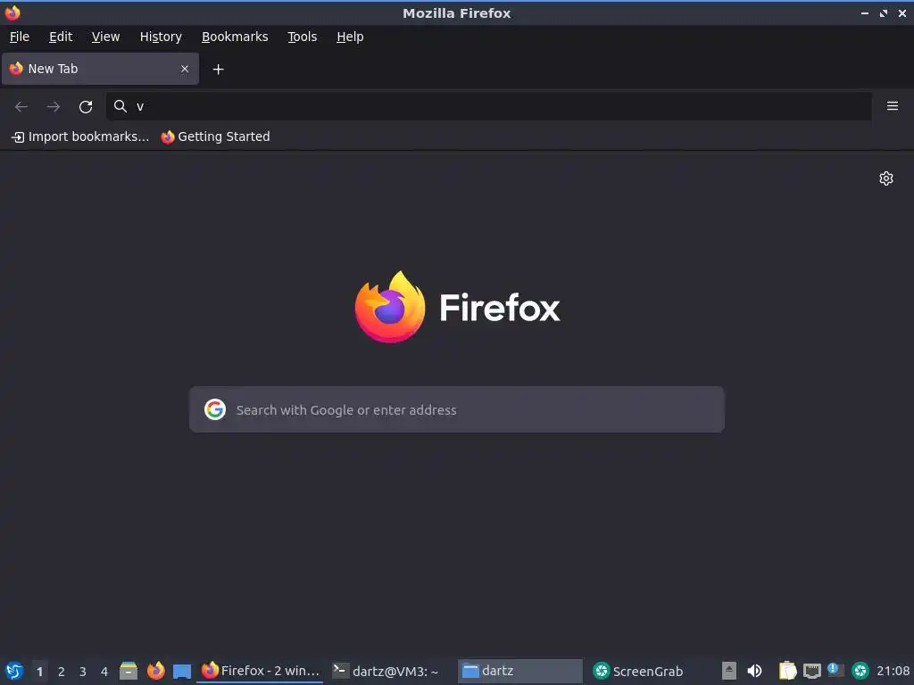Screen dimensions: 914x685
Task: Switch to virtual desktop 2
Action: (x=62, y=672)
